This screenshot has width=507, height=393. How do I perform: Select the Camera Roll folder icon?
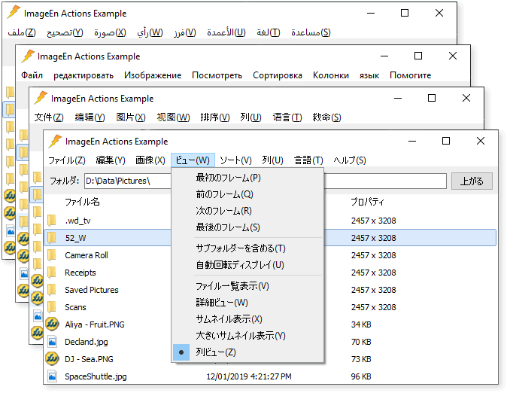click(52, 255)
